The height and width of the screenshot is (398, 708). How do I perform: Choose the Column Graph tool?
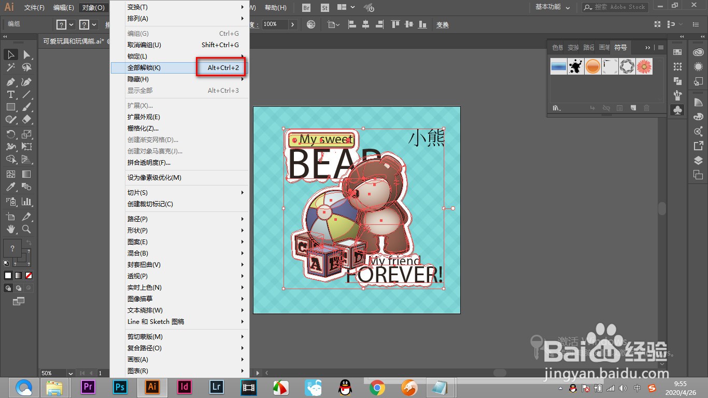(26, 202)
